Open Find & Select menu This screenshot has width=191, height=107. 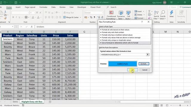click(163, 15)
